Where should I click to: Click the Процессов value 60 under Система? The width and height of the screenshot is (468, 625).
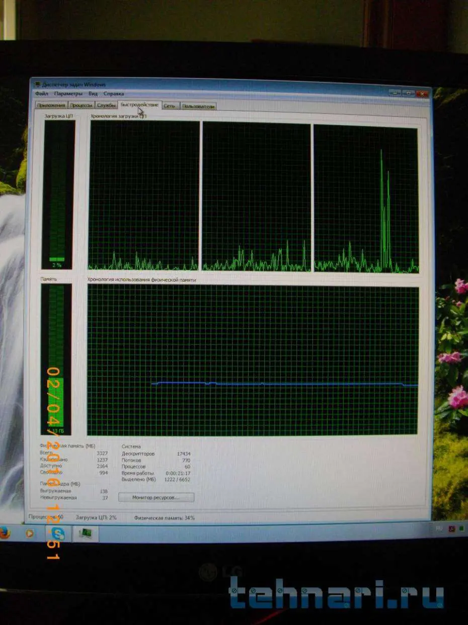(187, 467)
